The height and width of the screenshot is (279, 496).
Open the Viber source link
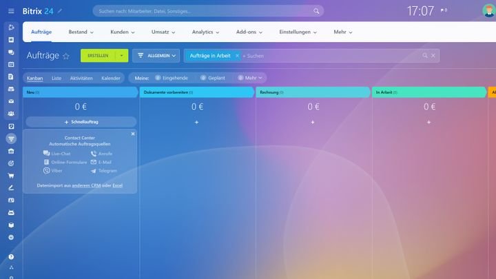tap(52, 171)
